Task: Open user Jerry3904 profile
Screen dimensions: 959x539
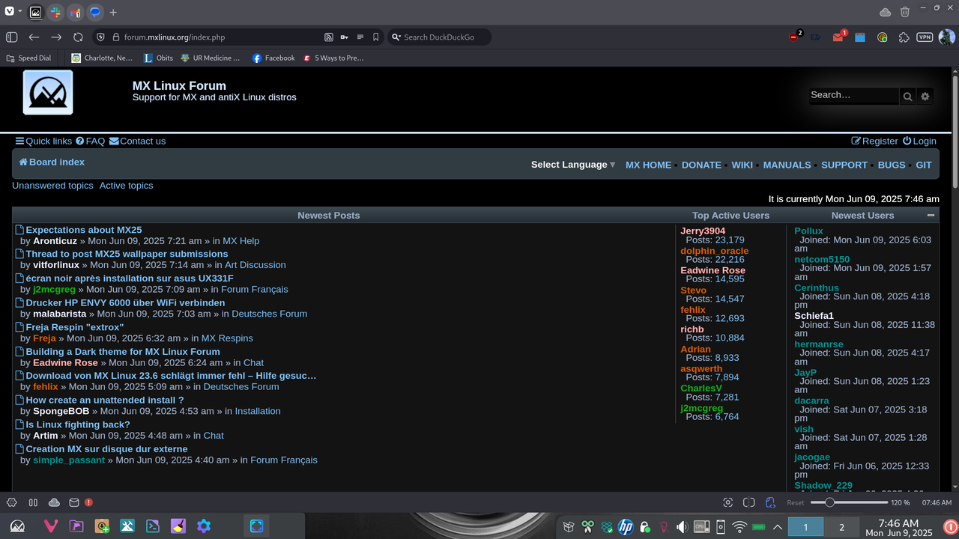Action: (x=703, y=231)
